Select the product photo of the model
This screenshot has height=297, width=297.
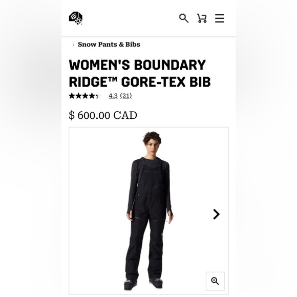click(148, 210)
